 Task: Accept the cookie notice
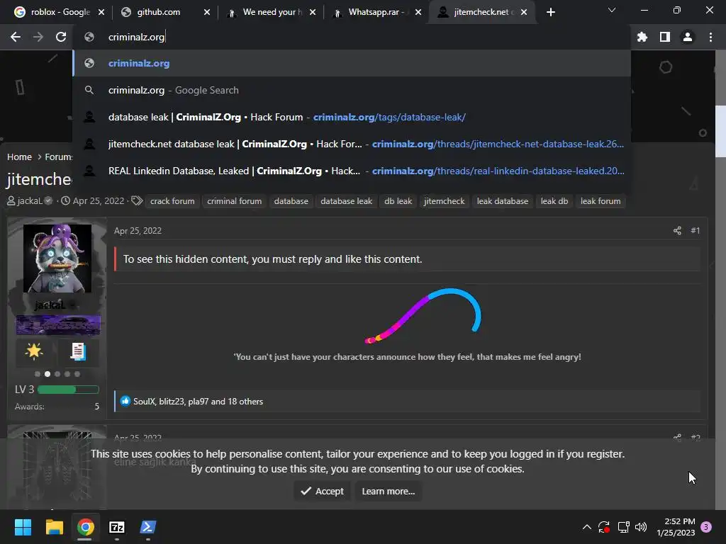(x=322, y=492)
